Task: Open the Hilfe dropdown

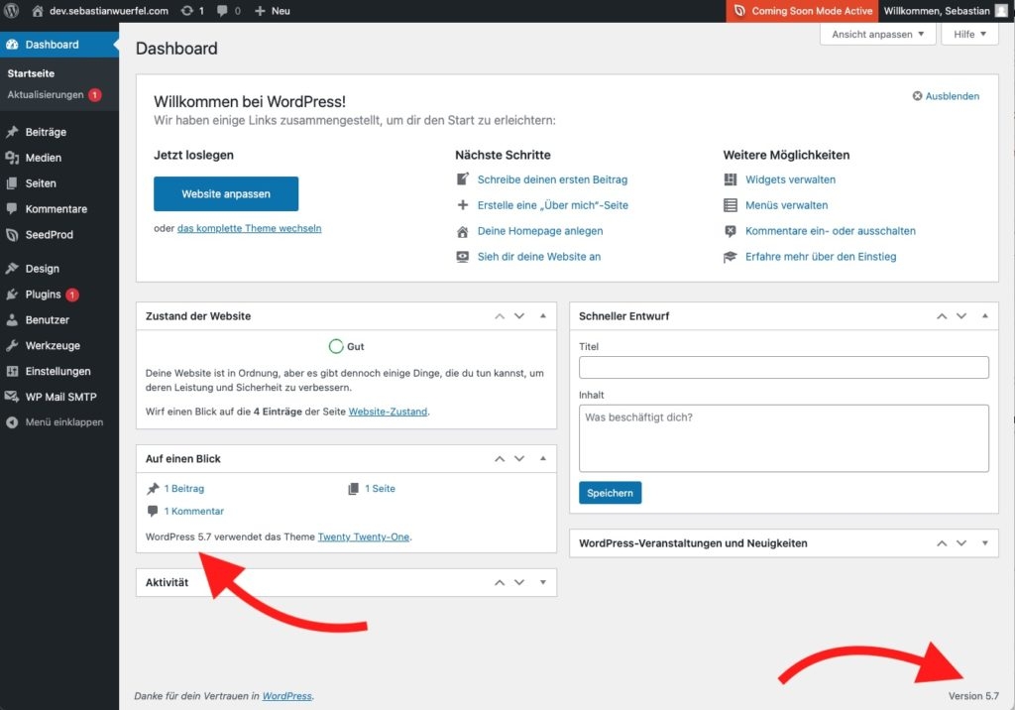Action: 969,35
